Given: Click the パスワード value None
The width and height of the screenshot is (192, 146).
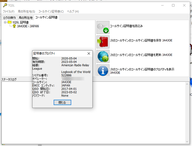Looking at the screenshot, I should (65, 96).
